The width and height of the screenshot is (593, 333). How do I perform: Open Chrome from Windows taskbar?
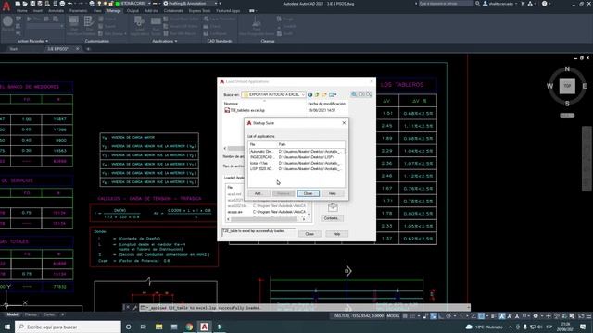coord(189,327)
